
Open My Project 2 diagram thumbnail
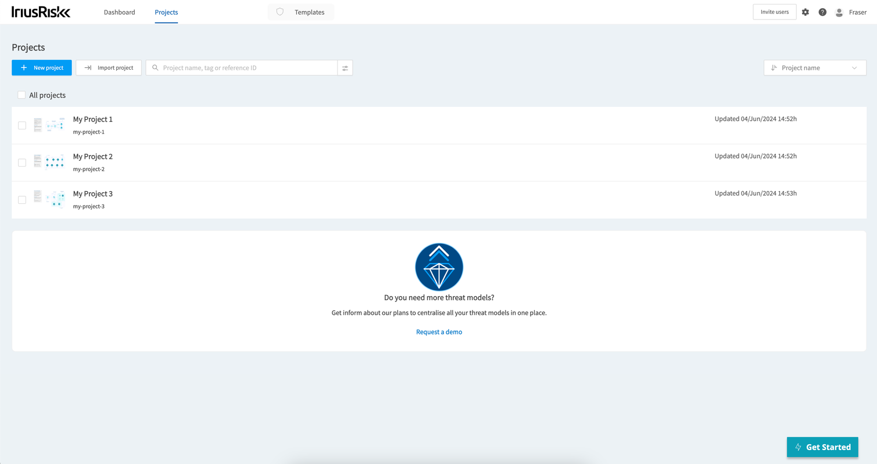coord(49,162)
